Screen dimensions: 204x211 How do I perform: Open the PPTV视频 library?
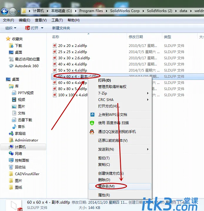pyautogui.click(x=23, y=93)
